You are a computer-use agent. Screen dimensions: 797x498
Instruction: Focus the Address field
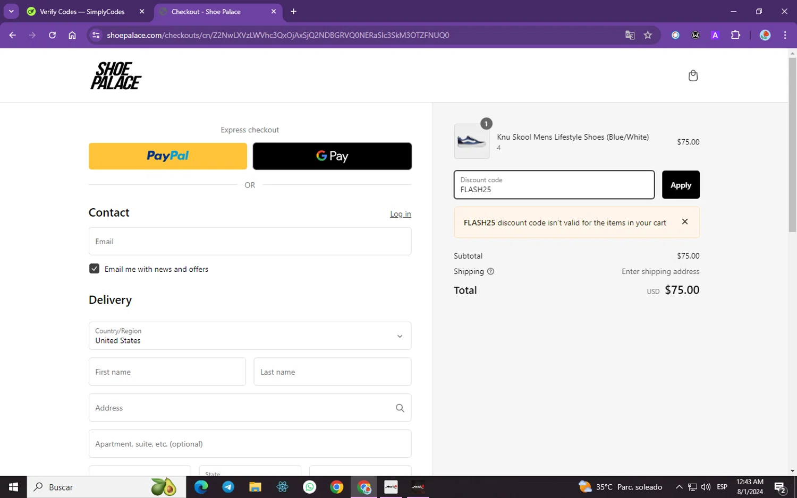coord(250,408)
